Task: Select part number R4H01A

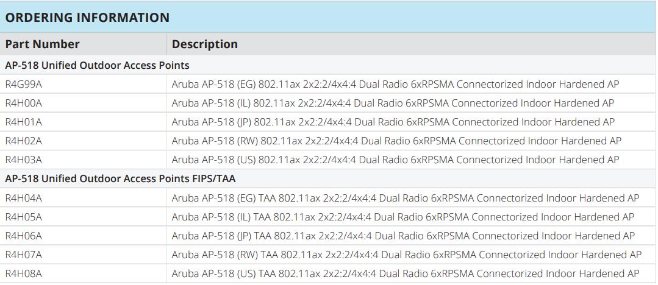Action: click(24, 122)
